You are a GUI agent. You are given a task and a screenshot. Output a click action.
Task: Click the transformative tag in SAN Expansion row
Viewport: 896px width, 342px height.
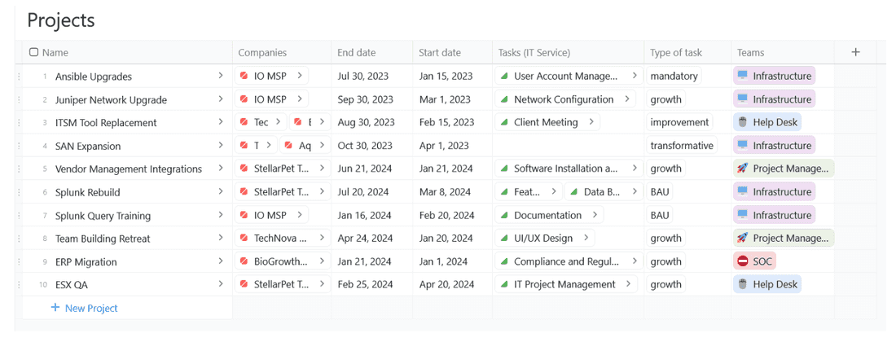(x=682, y=146)
